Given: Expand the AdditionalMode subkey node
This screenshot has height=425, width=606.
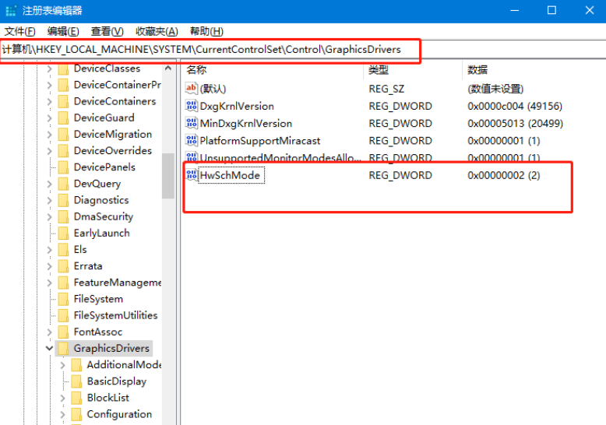Looking at the screenshot, I should tap(62, 365).
